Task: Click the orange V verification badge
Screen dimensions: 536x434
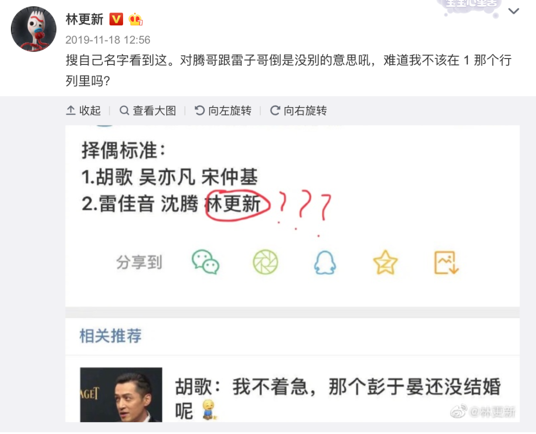Action: coord(116,19)
